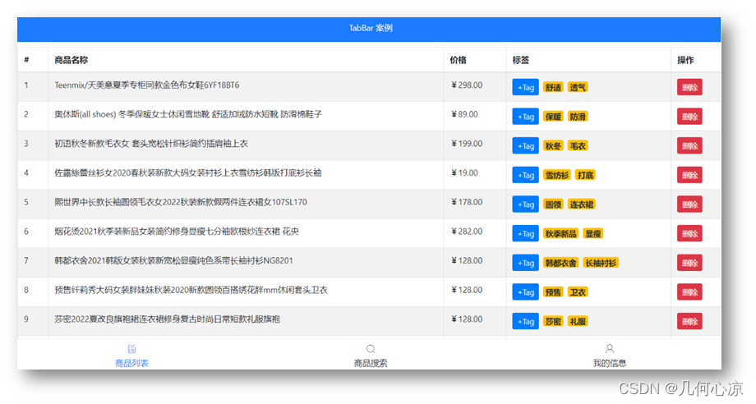The image size is (756, 404).
Task: Select the 打底 tag badge
Action: pyautogui.click(x=586, y=175)
